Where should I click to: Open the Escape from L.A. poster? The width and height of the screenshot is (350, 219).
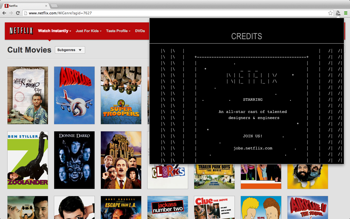point(121,208)
